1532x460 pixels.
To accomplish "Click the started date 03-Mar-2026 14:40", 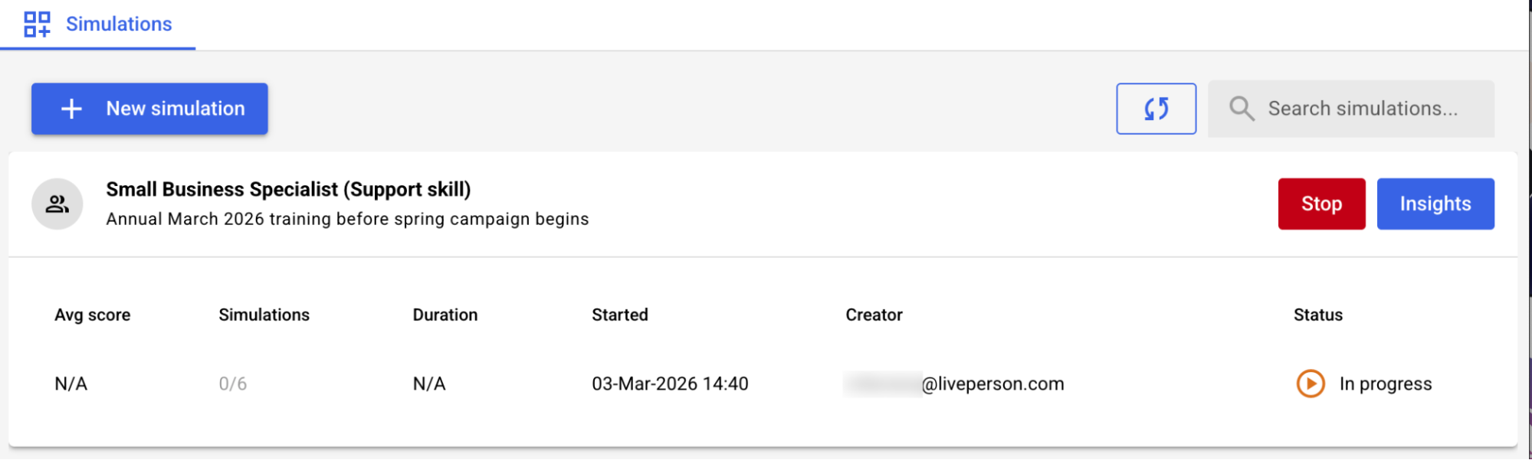I will 670,383.
